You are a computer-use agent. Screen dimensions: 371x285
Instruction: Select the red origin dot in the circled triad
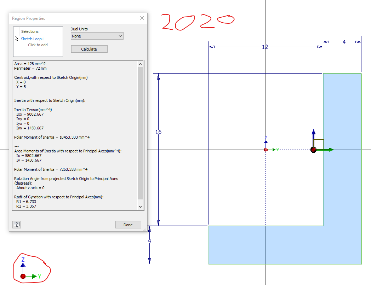(x=23, y=275)
